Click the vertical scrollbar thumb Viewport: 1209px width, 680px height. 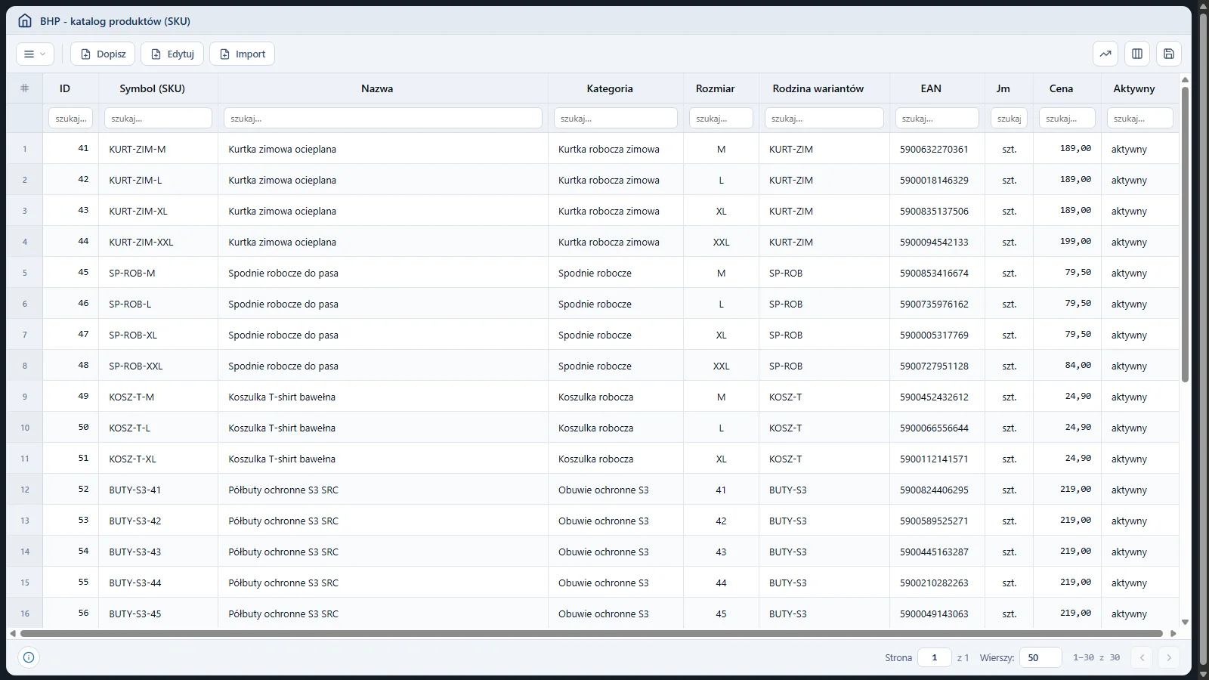click(x=1185, y=234)
